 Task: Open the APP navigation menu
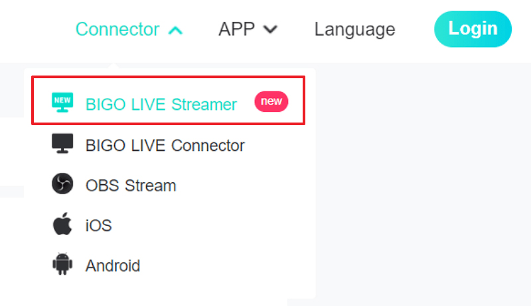(248, 29)
